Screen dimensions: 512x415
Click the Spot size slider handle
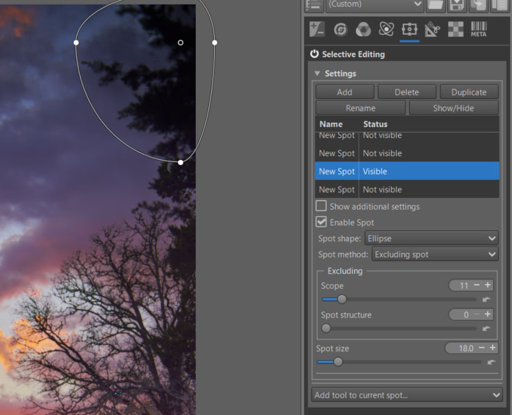point(337,361)
